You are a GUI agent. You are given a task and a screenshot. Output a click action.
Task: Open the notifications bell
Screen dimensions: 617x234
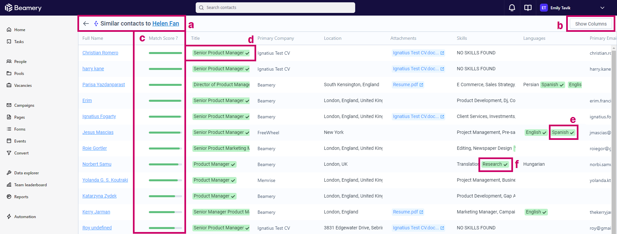tap(512, 8)
